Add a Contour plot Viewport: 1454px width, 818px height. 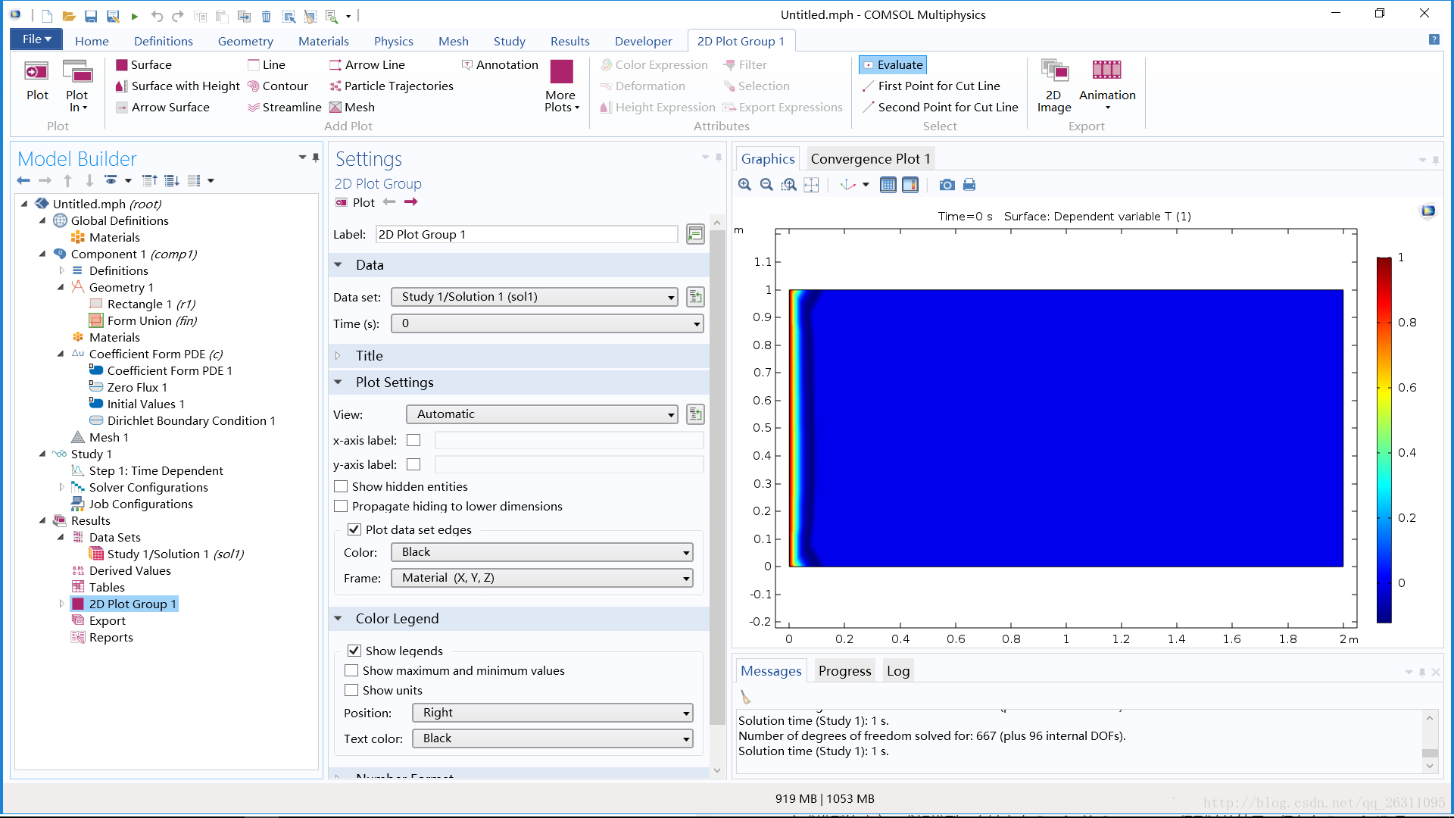tap(278, 86)
